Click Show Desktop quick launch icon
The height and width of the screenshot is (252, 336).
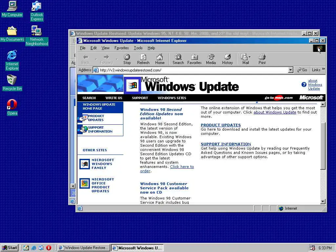[26, 248]
